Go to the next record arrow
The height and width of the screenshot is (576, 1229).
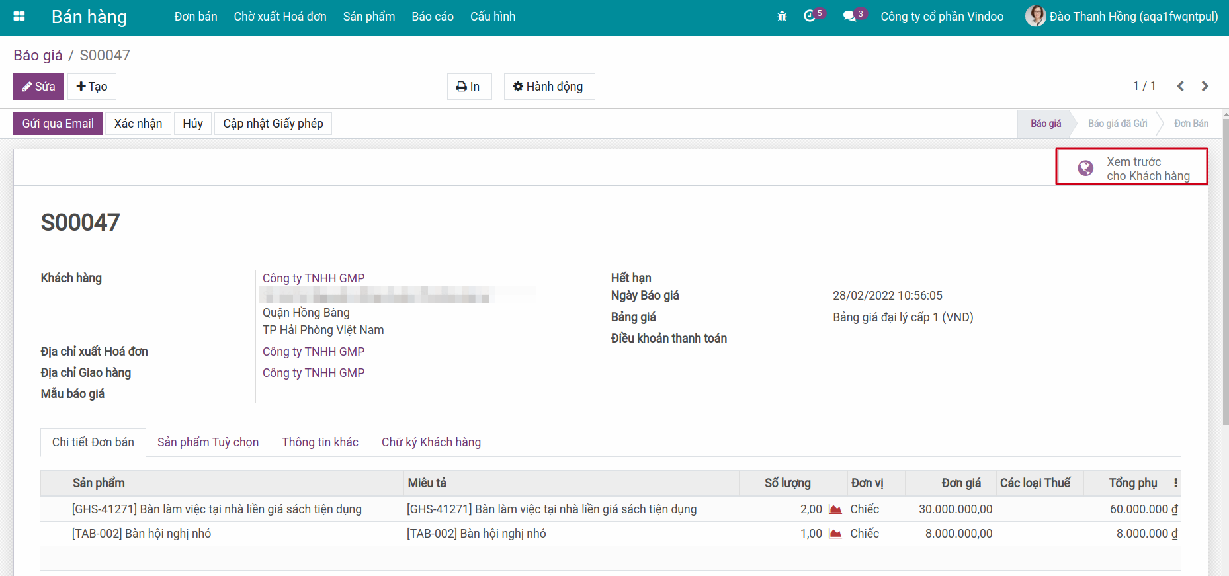(x=1205, y=86)
